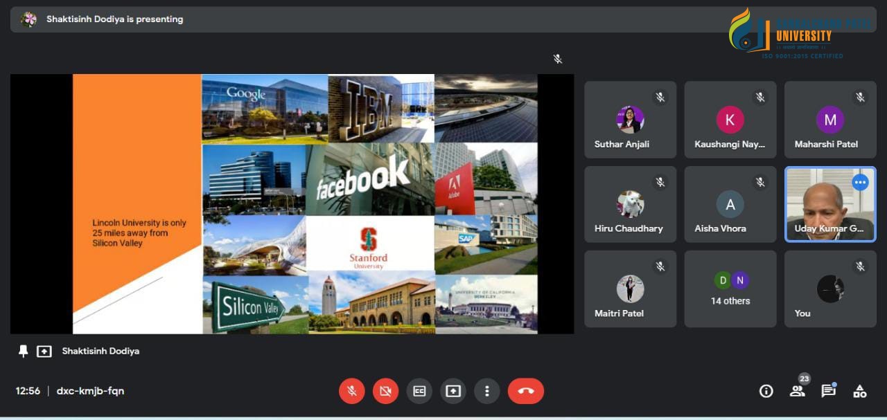The width and height of the screenshot is (887, 420).
Task: Click Hiru Chaudhary's profile photo avatar
Action: point(631,204)
